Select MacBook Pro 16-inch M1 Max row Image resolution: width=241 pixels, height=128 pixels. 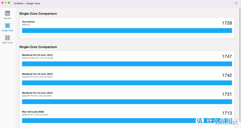click(127, 60)
